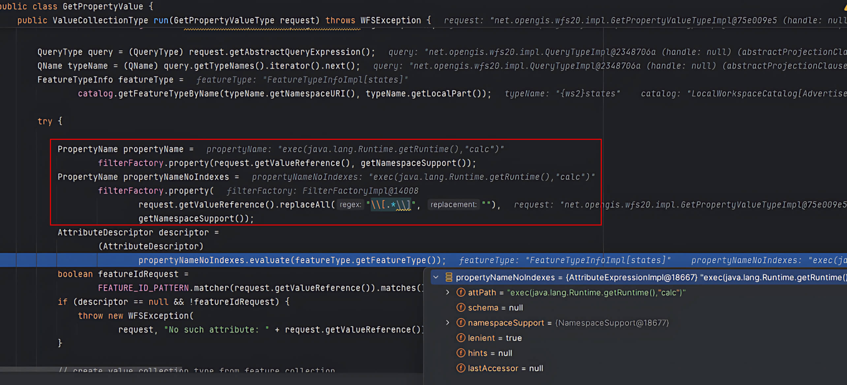Click the underlined regex string literal
Viewport: 847px width, 385px height.
coord(391,205)
